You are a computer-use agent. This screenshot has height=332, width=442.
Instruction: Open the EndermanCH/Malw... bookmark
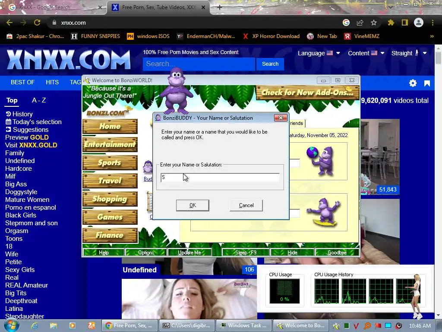click(x=206, y=36)
